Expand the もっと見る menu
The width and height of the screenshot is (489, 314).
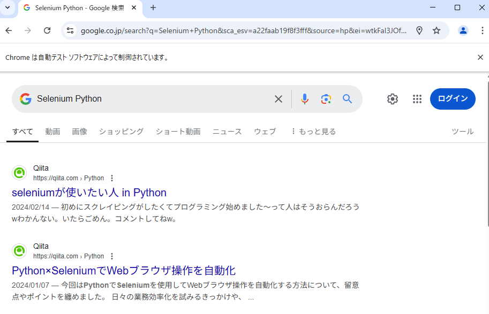pyautogui.click(x=314, y=132)
